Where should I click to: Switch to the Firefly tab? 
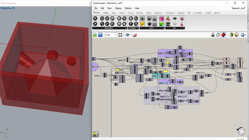point(208,13)
